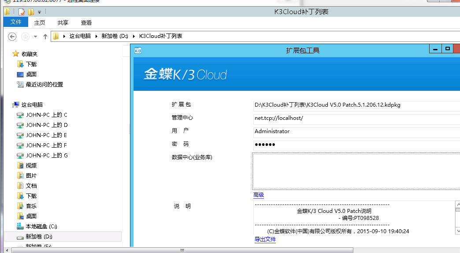This screenshot has height=253, width=460.
Task: Click left arrow of Explorer horizontal scrollbar
Action: tap(7, 250)
